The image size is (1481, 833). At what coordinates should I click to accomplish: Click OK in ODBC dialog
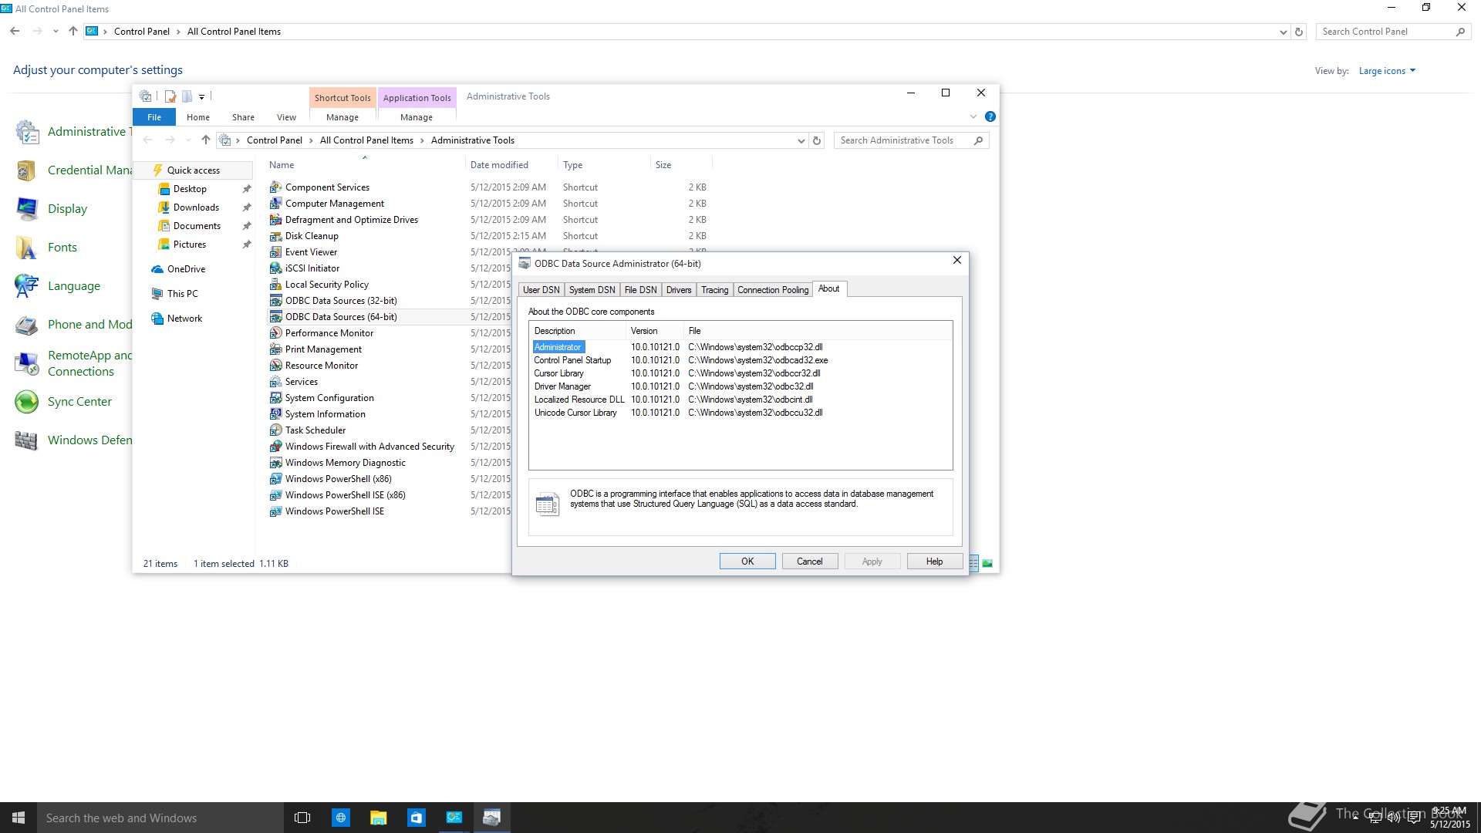747,562
